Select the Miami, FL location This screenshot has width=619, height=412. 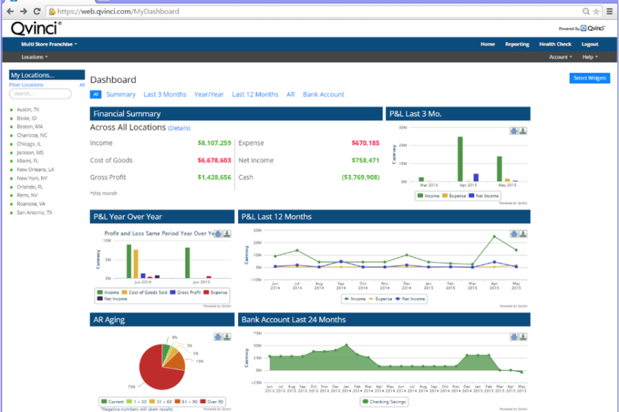[x=27, y=161]
